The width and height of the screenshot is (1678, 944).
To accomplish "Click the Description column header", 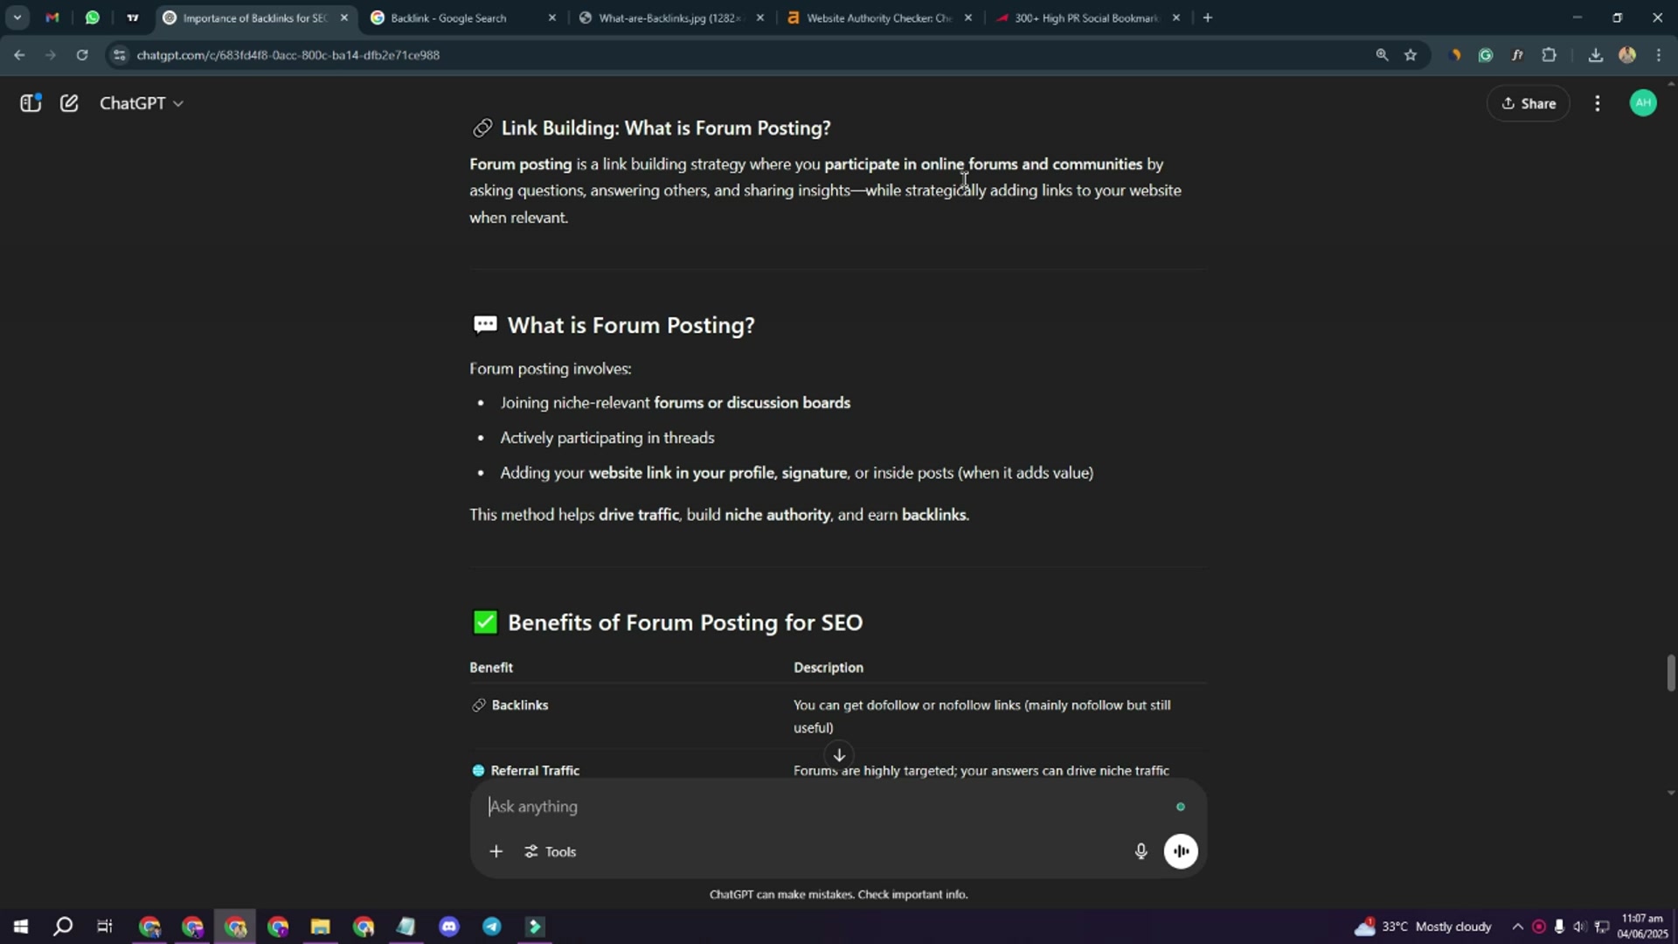I will tap(829, 668).
